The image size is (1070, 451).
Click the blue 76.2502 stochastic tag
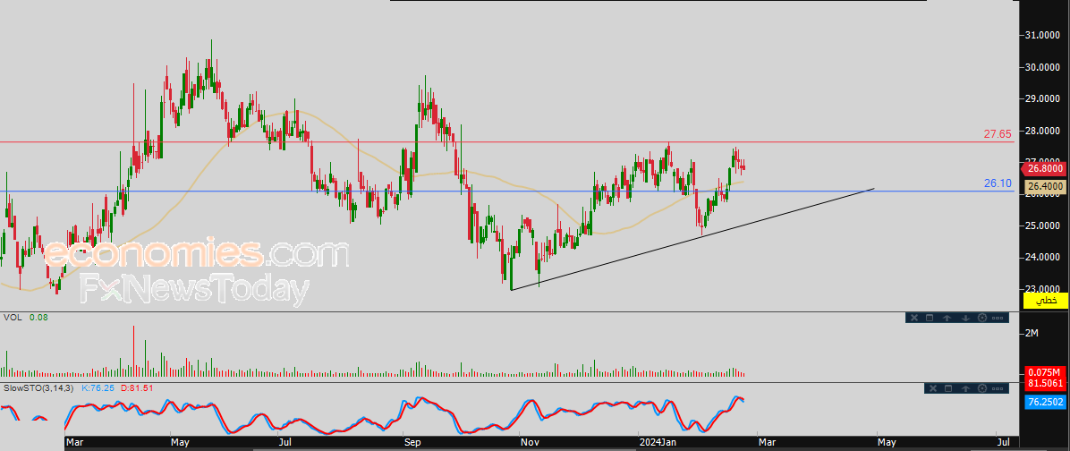[1046, 404]
